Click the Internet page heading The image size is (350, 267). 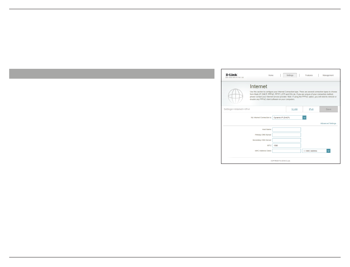(x=258, y=86)
